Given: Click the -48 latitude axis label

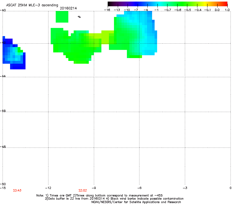Looking at the screenshot, I should pos(3,147).
